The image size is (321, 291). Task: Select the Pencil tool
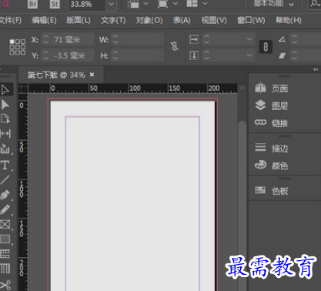click(5, 209)
